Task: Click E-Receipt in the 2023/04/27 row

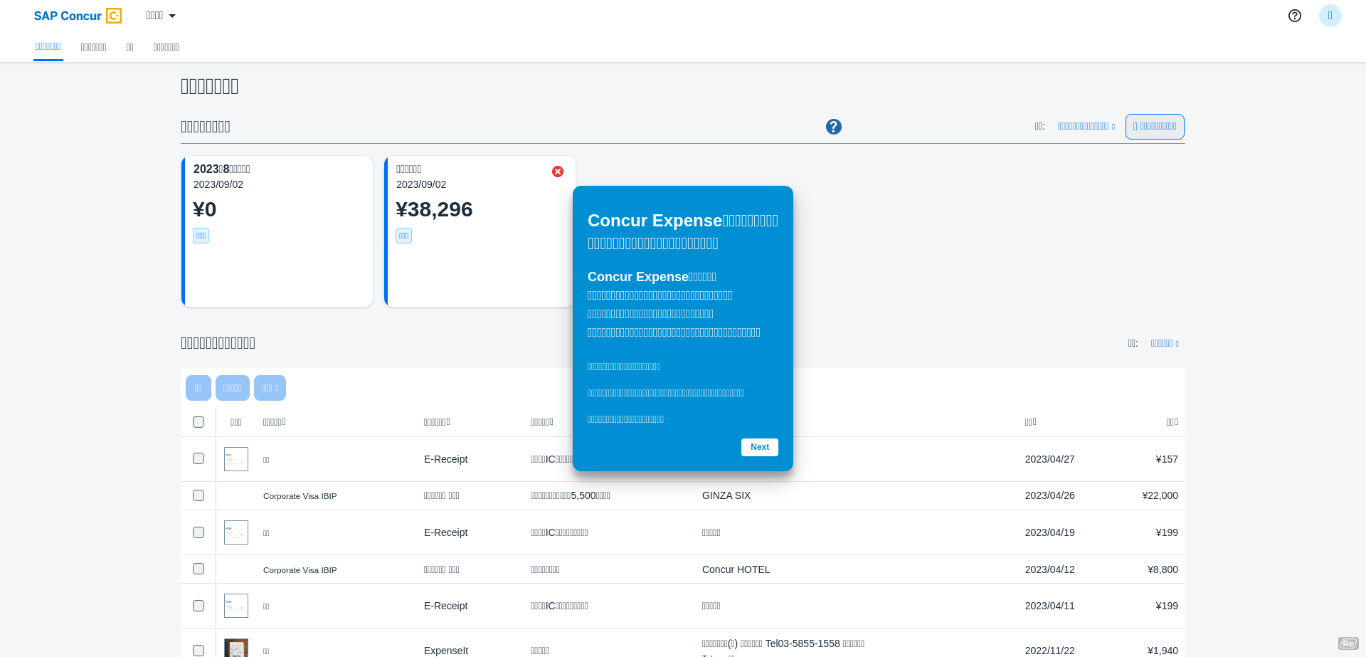Action: [445, 459]
